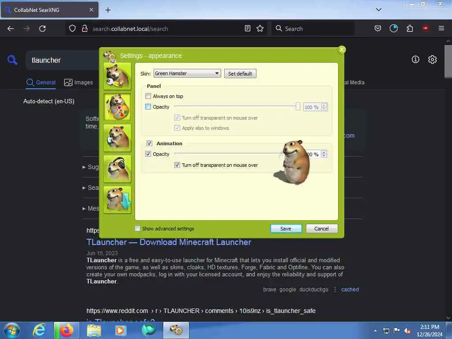The image size is (452, 339).
Task: Click the Panel opacity percent stepper arrows
Action: pos(324,107)
